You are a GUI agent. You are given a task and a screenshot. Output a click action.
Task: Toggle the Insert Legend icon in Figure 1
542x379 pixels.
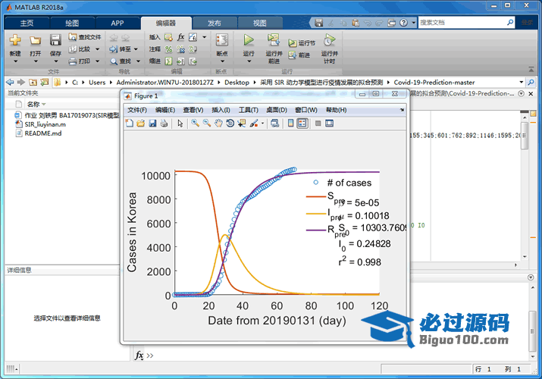[302, 124]
